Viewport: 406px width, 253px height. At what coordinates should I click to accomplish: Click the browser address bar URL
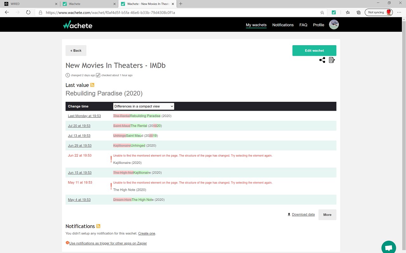(110, 13)
